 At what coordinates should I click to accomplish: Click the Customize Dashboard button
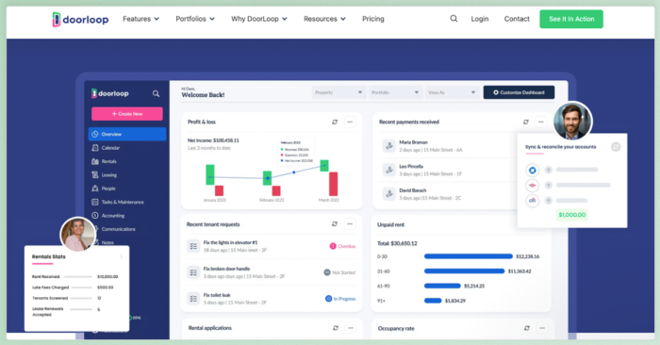pos(519,92)
